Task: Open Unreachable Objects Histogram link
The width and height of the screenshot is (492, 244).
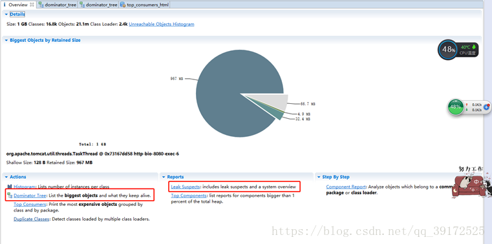Action: [x=161, y=24]
